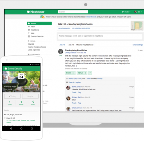Click the post a message text box
The height and width of the screenshot is (141, 144).
click(100, 36)
